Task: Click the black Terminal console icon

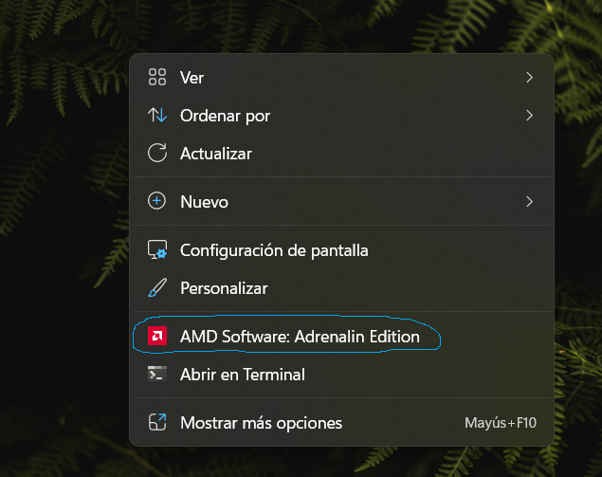Action: click(x=157, y=375)
